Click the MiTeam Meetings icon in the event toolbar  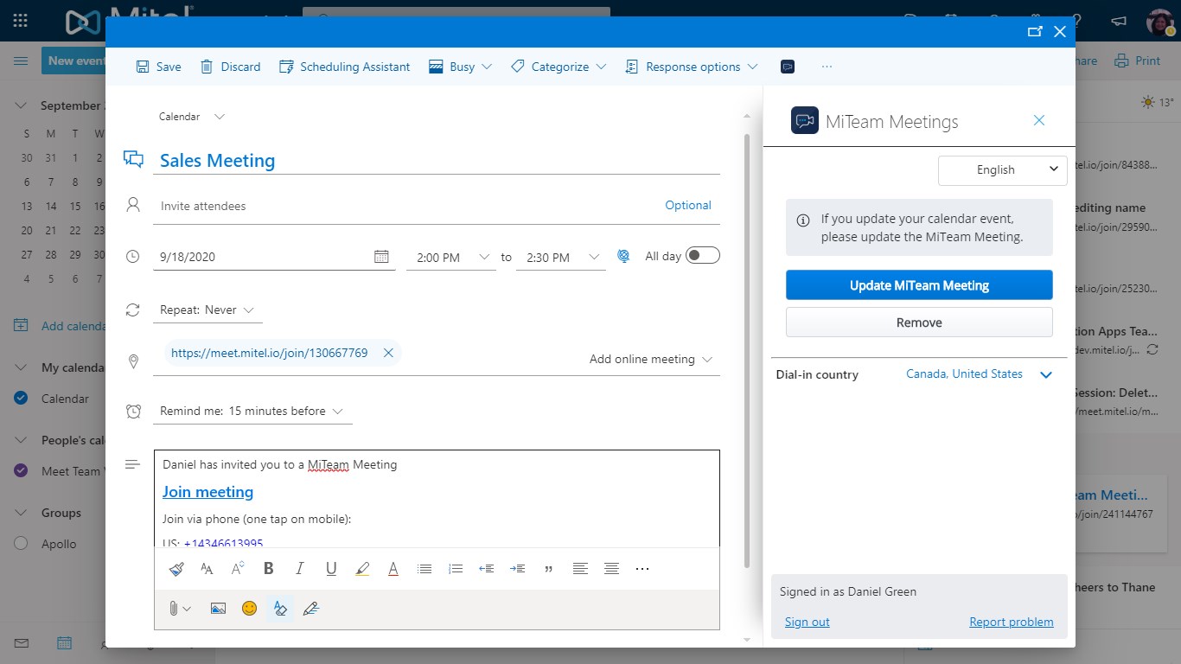click(x=788, y=67)
